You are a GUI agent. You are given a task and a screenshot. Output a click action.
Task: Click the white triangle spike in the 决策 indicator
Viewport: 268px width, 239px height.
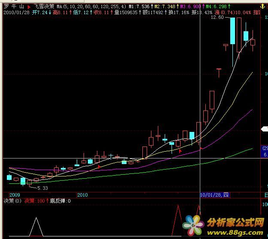click(36, 226)
